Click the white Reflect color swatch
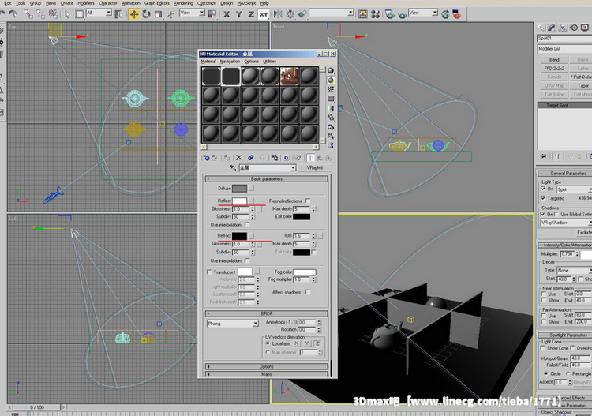 click(x=239, y=201)
